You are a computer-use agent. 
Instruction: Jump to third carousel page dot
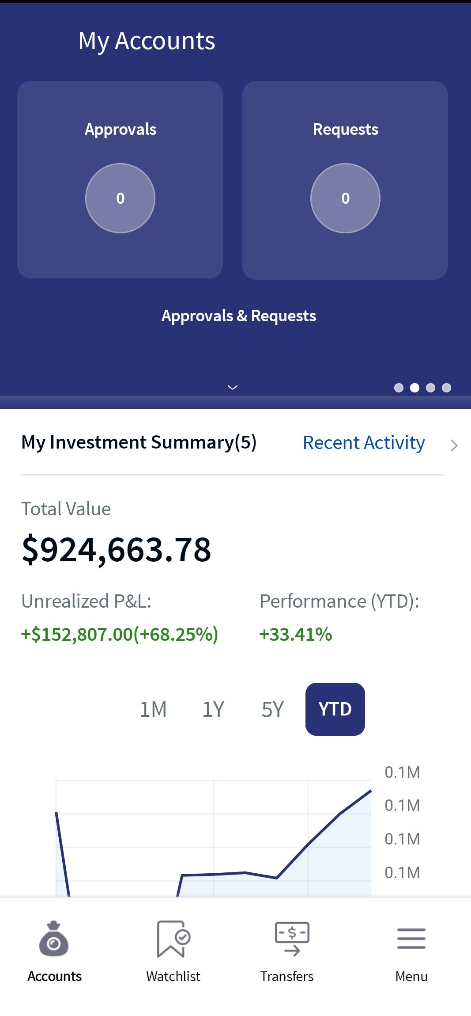430,388
